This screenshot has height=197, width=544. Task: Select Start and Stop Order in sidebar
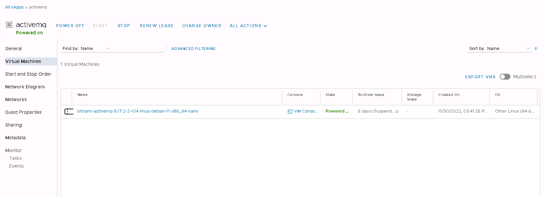[28, 74]
